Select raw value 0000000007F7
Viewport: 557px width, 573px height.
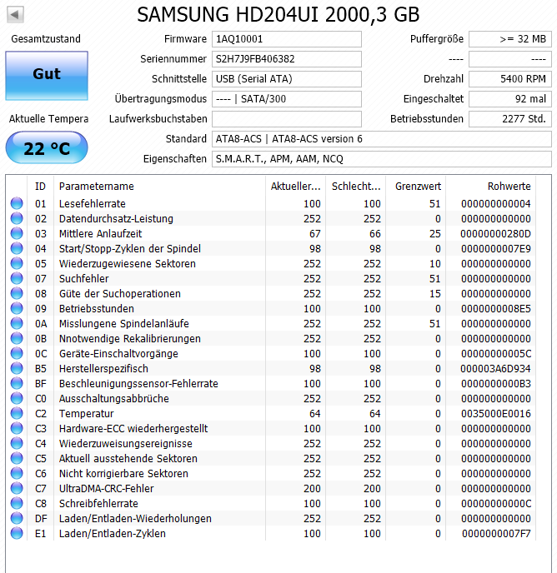tap(495, 533)
